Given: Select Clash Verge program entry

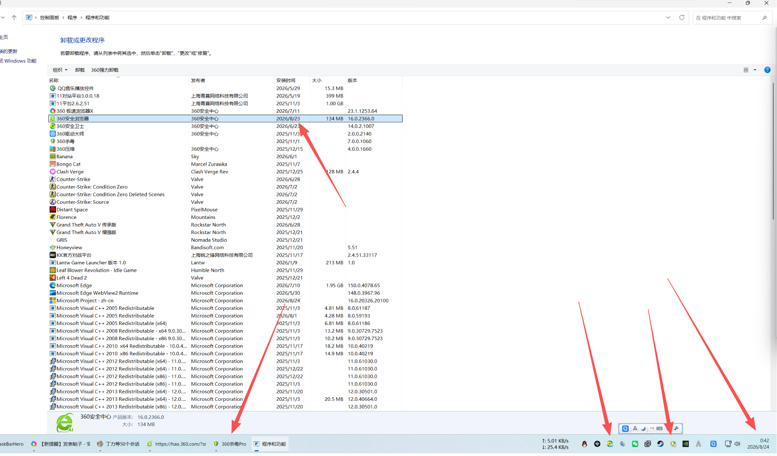Looking at the screenshot, I should coord(225,172).
